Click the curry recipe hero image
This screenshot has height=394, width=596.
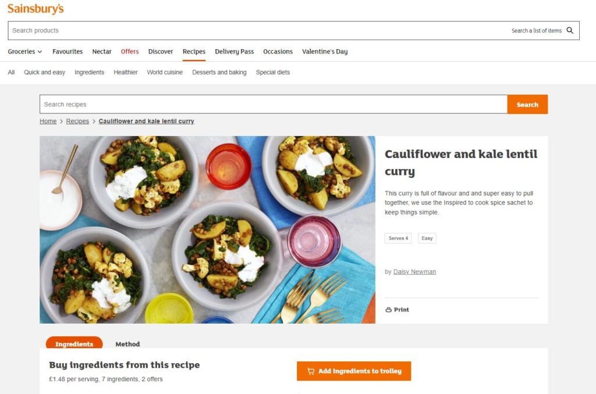point(207,230)
